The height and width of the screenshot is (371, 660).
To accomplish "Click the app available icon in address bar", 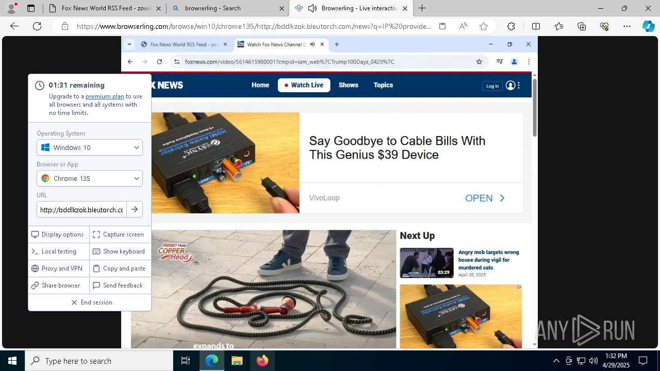I will click(x=442, y=26).
